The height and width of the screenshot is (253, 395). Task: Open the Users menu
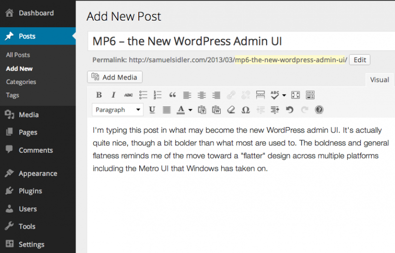[x=38, y=209]
